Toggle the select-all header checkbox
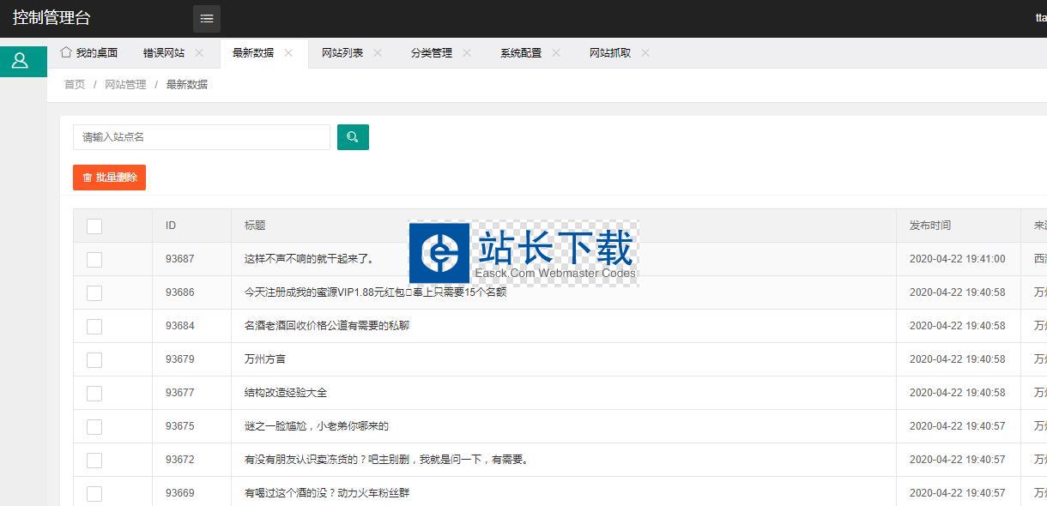 pos(94,226)
